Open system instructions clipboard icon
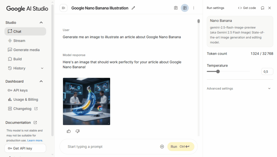 (176, 8)
